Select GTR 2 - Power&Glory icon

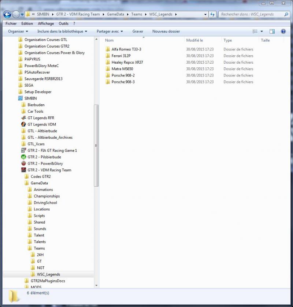coord(23,163)
